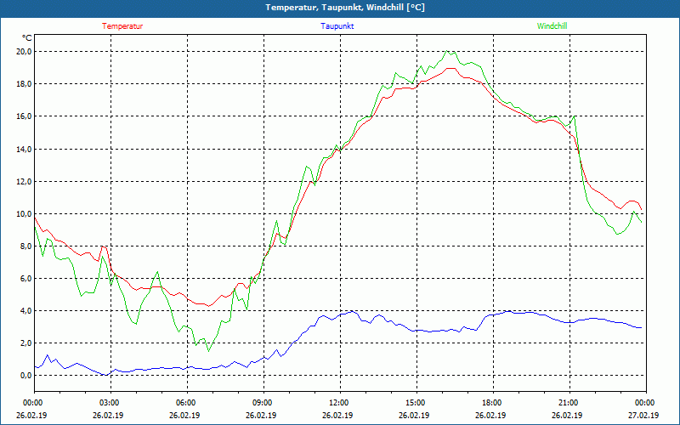The height and width of the screenshot is (425, 680).
Task: Click the 16,0 y-axis value
Action: (25, 116)
